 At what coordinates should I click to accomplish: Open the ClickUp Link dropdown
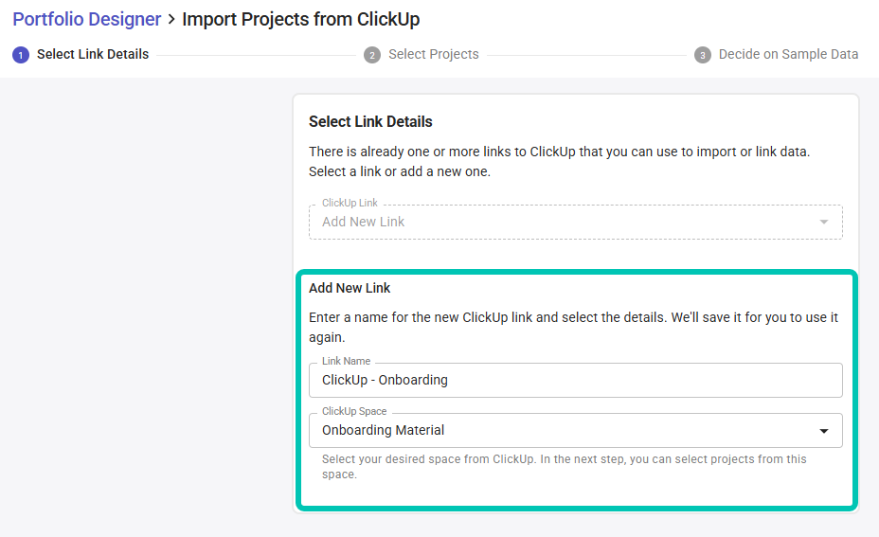tap(575, 222)
